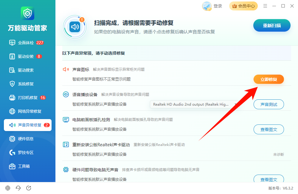Open 罗技专区 section
298x194 pixels.
click(21, 153)
